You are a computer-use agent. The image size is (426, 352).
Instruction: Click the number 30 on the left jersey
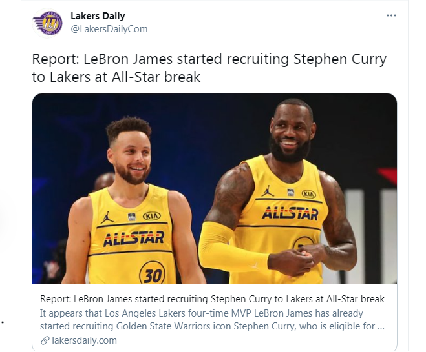153,275
